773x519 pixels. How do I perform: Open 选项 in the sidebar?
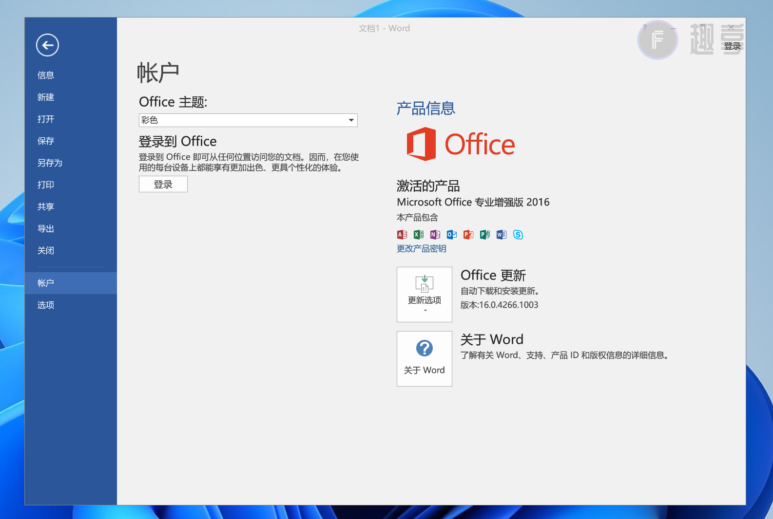71,305
